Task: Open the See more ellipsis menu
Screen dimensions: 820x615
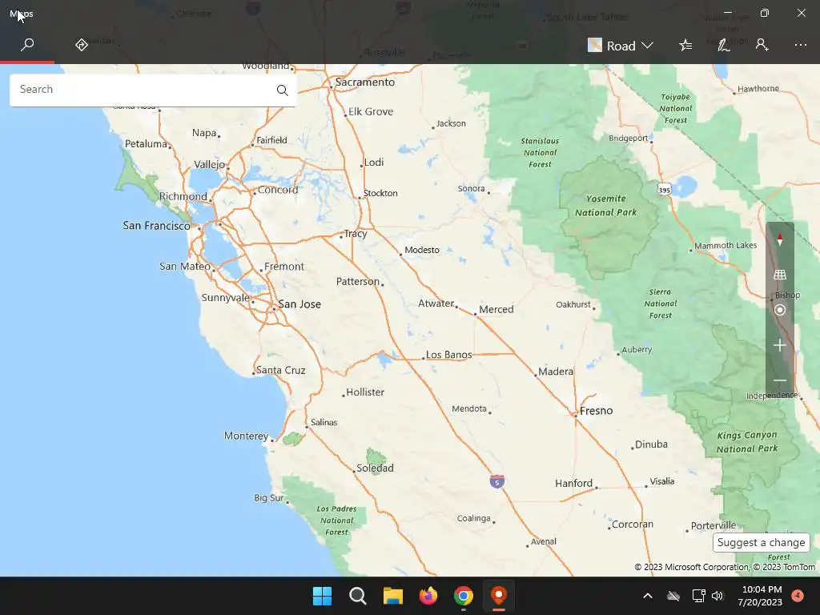Action: coord(801,45)
